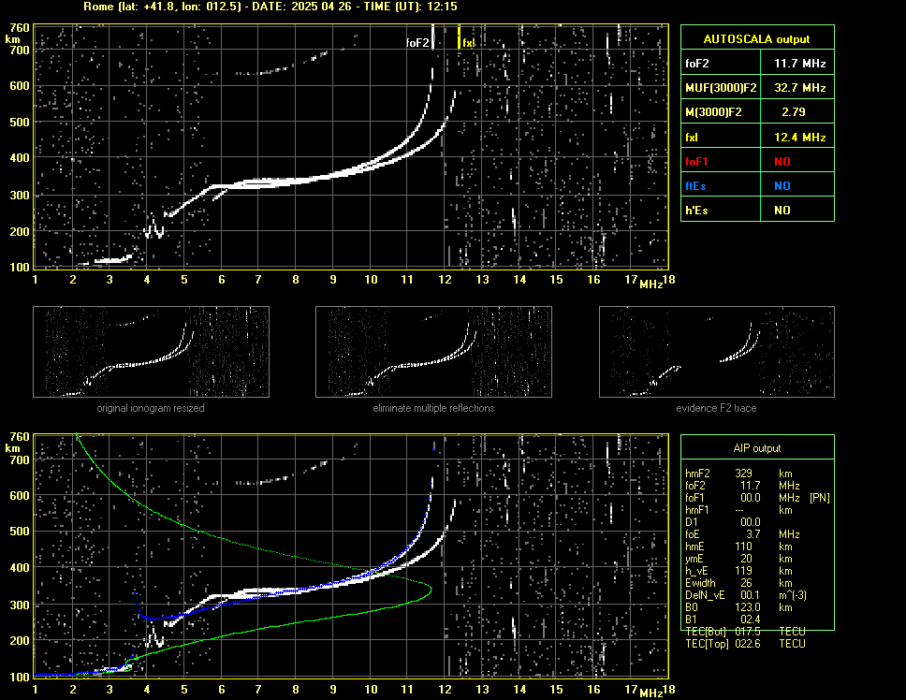906x700 pixels.
Task: Open the 'evidence F2 trace' thumbnail
Action: point(717,352)
